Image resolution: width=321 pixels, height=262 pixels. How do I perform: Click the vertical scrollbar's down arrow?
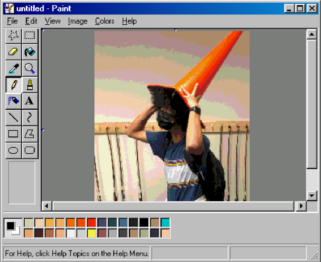tap(312, 196)
